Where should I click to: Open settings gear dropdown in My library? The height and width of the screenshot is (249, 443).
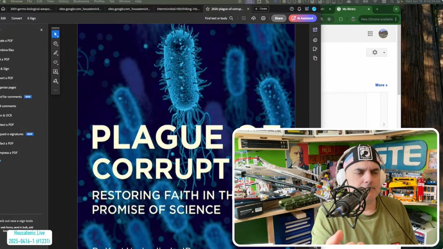377,52
